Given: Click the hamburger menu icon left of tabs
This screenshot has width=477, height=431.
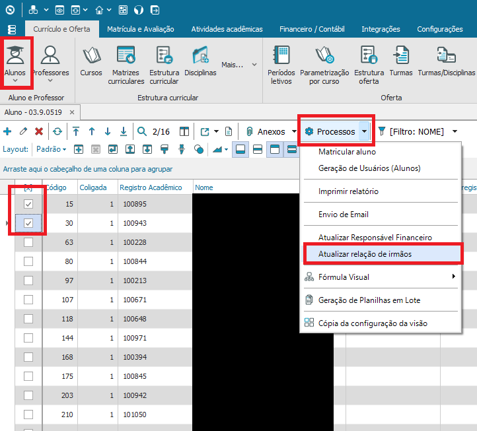Looking at the screenshot, I should [11, 30].
